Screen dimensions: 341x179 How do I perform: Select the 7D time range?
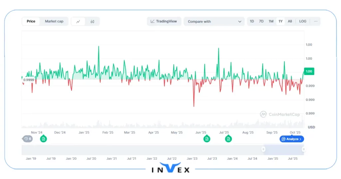coord(261,21)
